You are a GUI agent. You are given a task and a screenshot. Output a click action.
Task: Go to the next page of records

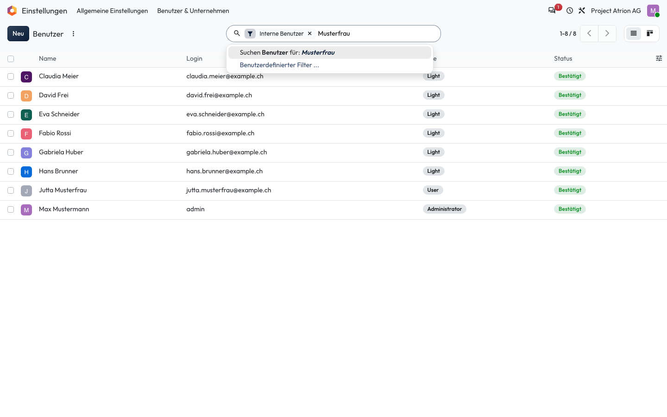pos(607,33)
